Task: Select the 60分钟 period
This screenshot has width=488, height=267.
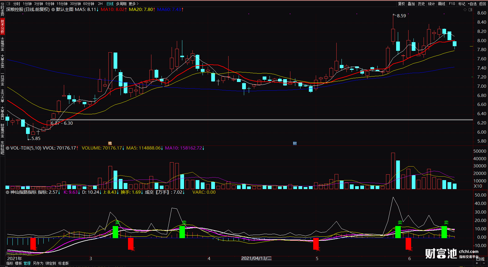Action: click(88, 4)
